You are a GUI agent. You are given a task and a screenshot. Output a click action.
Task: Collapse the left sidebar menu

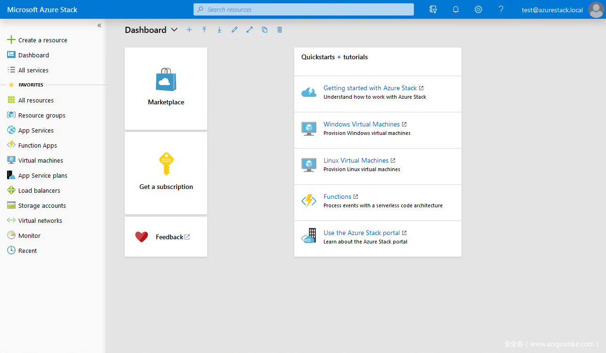(x=99, y=25)
